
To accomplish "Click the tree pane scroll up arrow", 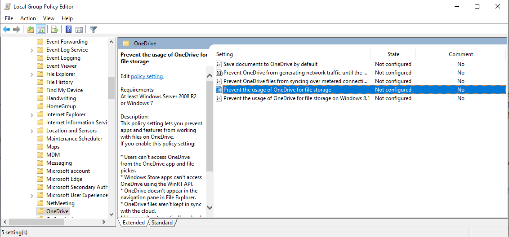I will (112, 42).
